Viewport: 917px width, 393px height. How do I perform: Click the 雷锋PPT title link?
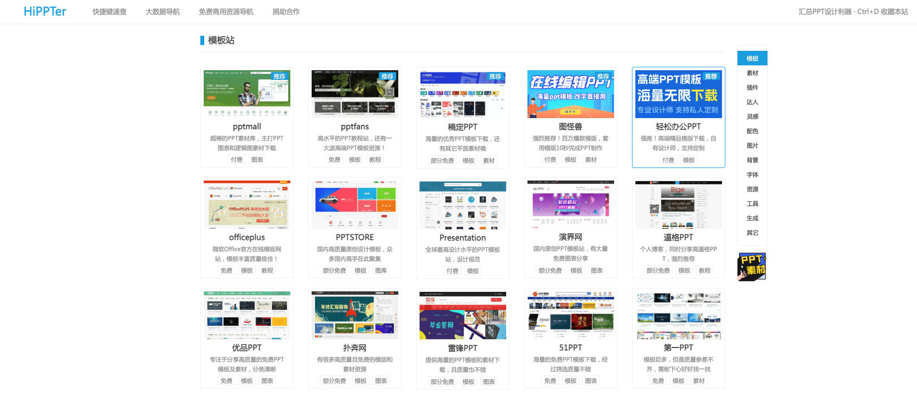click(463, 348)
